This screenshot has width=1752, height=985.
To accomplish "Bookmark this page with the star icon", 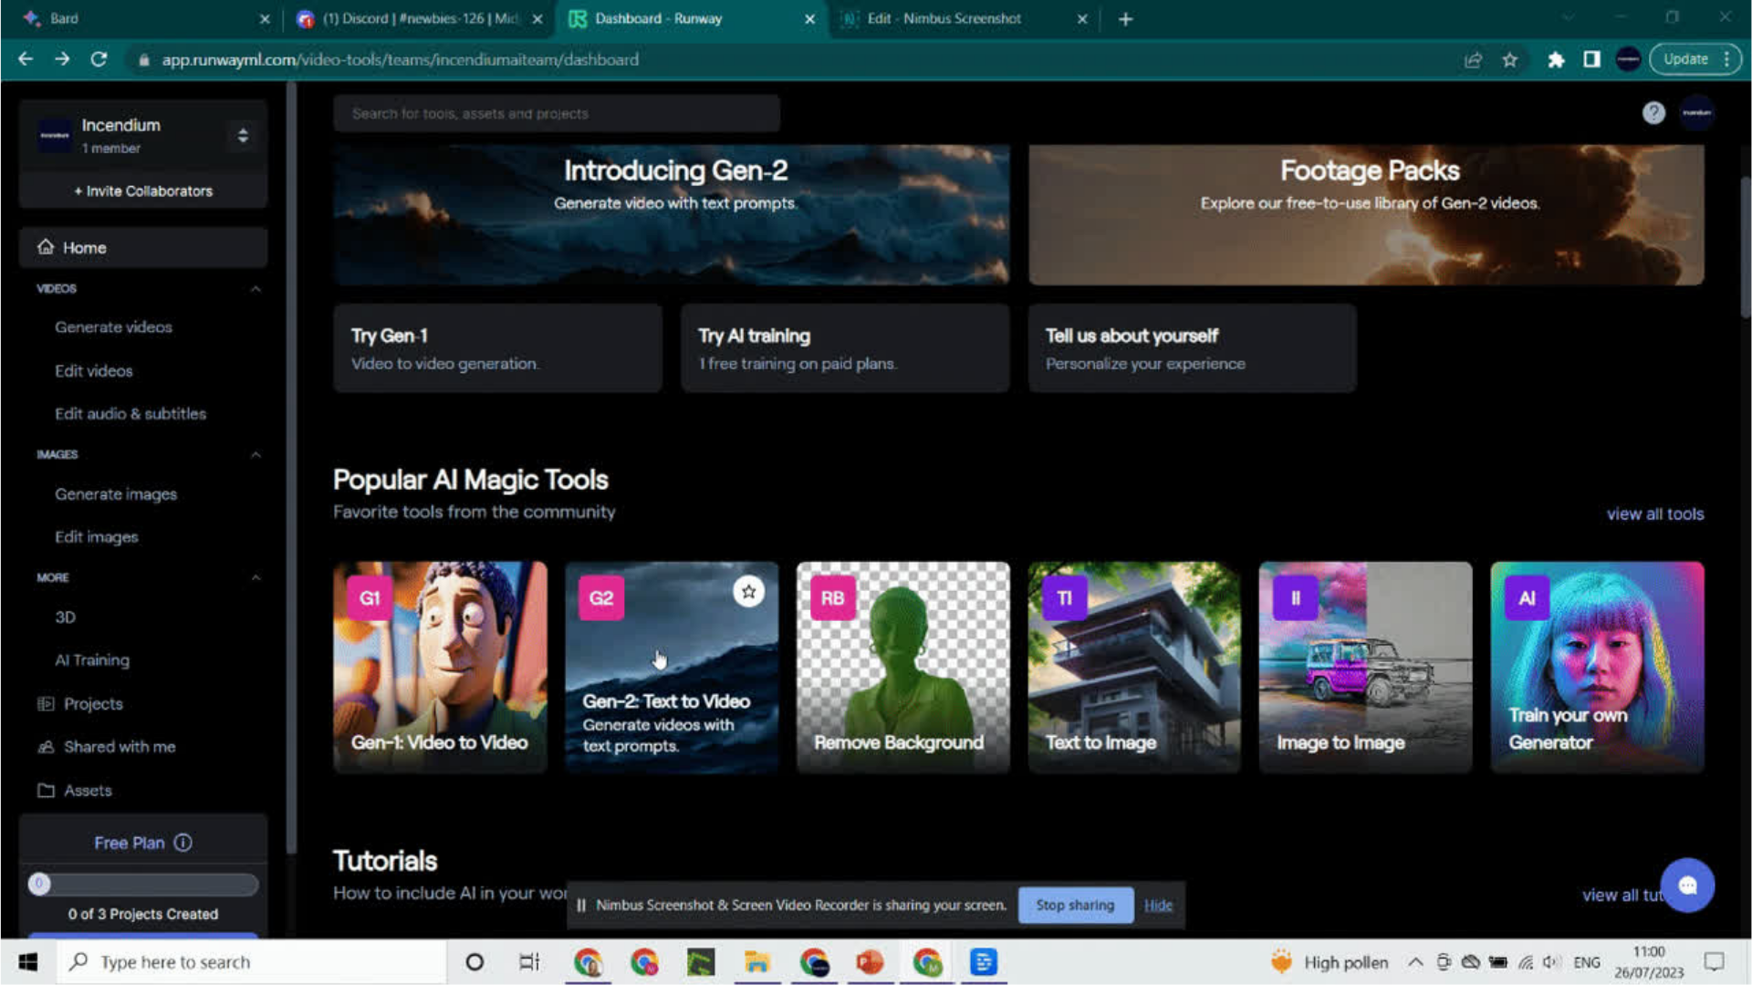I will pyautogui.click(x=1510, y=59).
